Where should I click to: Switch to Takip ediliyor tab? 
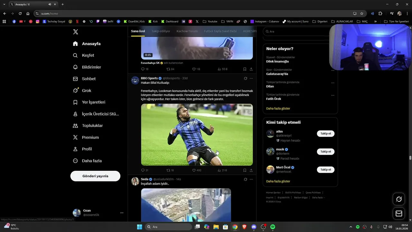point(161,31)
